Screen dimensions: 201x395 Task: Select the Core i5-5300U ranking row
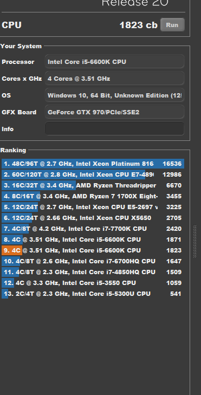tap(93, 294)
